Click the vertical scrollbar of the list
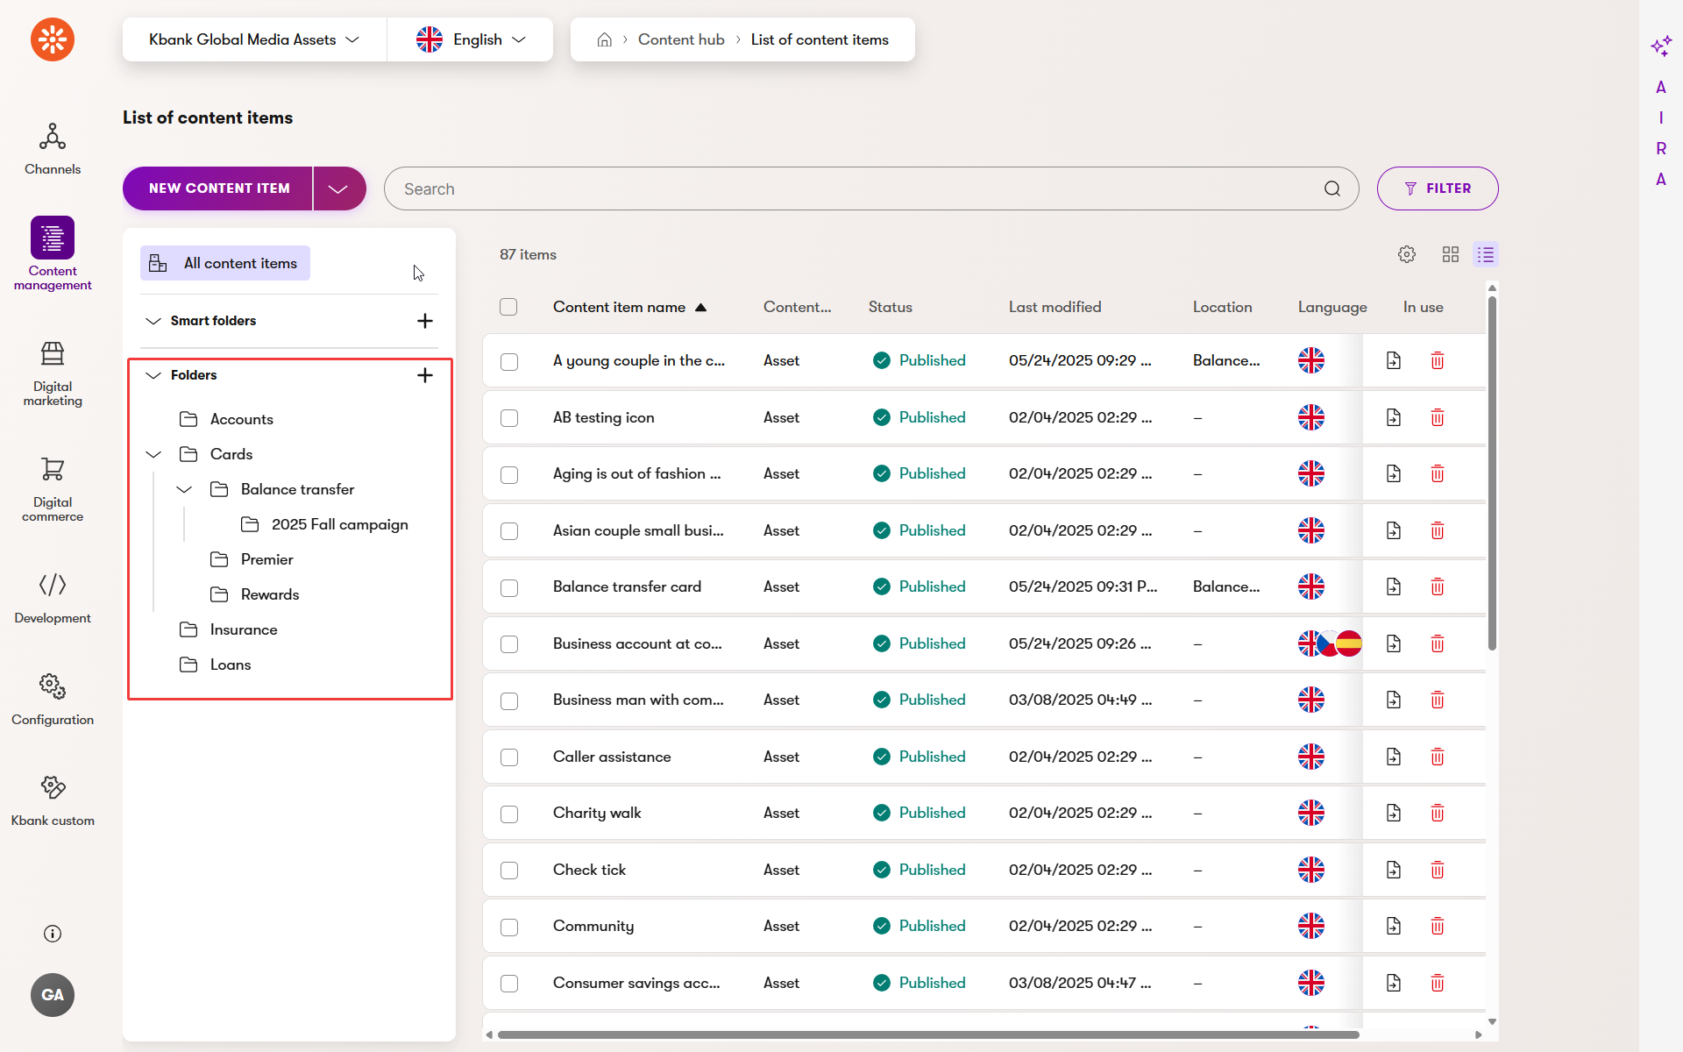1683x1052 pixels. pos(1492,473)
